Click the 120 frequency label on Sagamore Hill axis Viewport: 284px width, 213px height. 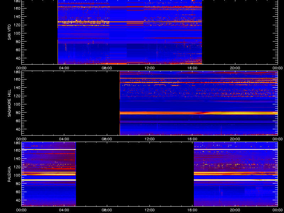tap(17, 96)
